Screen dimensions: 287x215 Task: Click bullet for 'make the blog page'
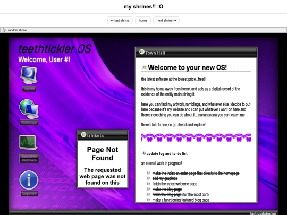148,189
